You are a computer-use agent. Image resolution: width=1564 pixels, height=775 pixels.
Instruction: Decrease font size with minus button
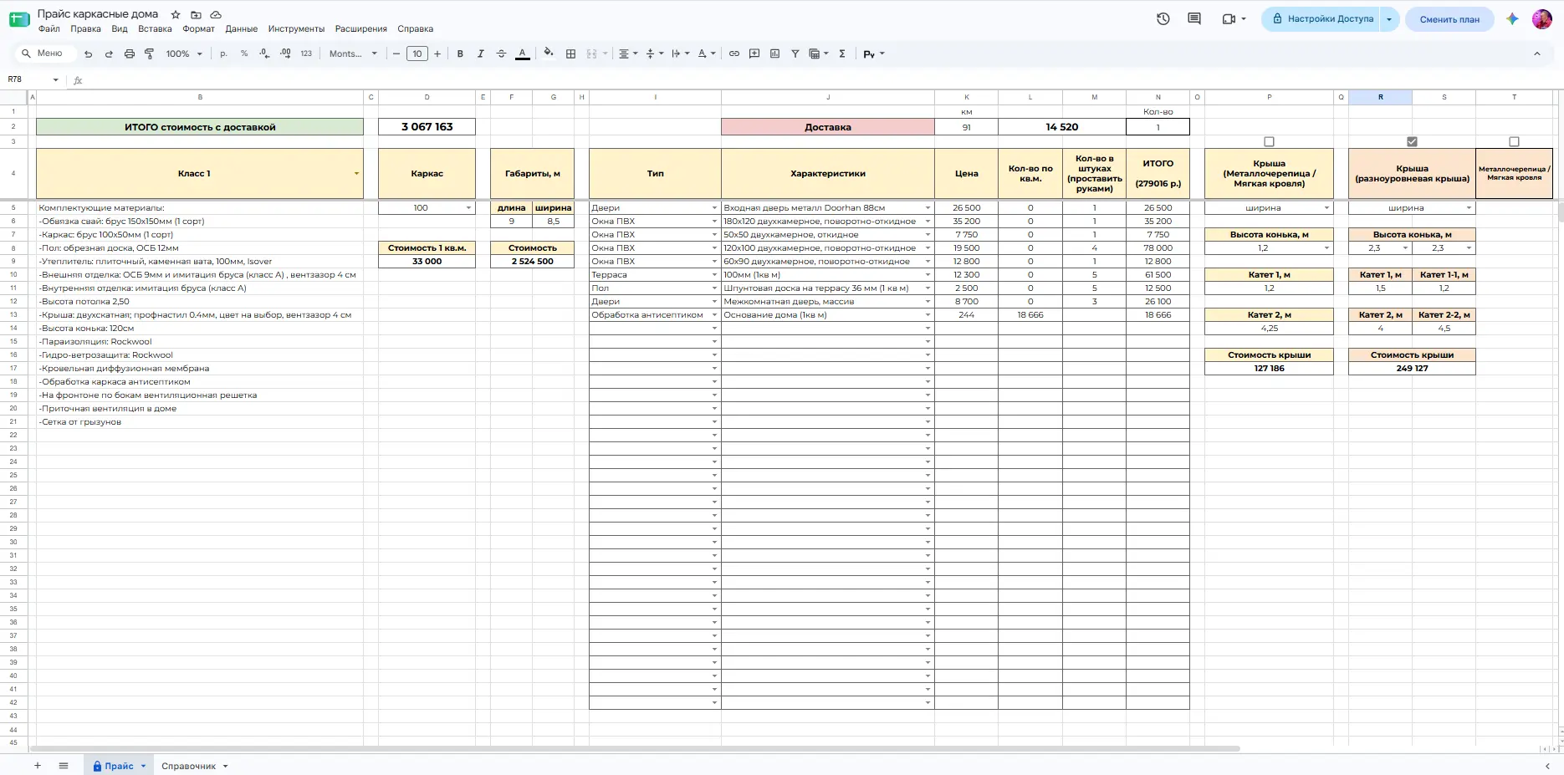pyautogui.click(x=396, y=54)
